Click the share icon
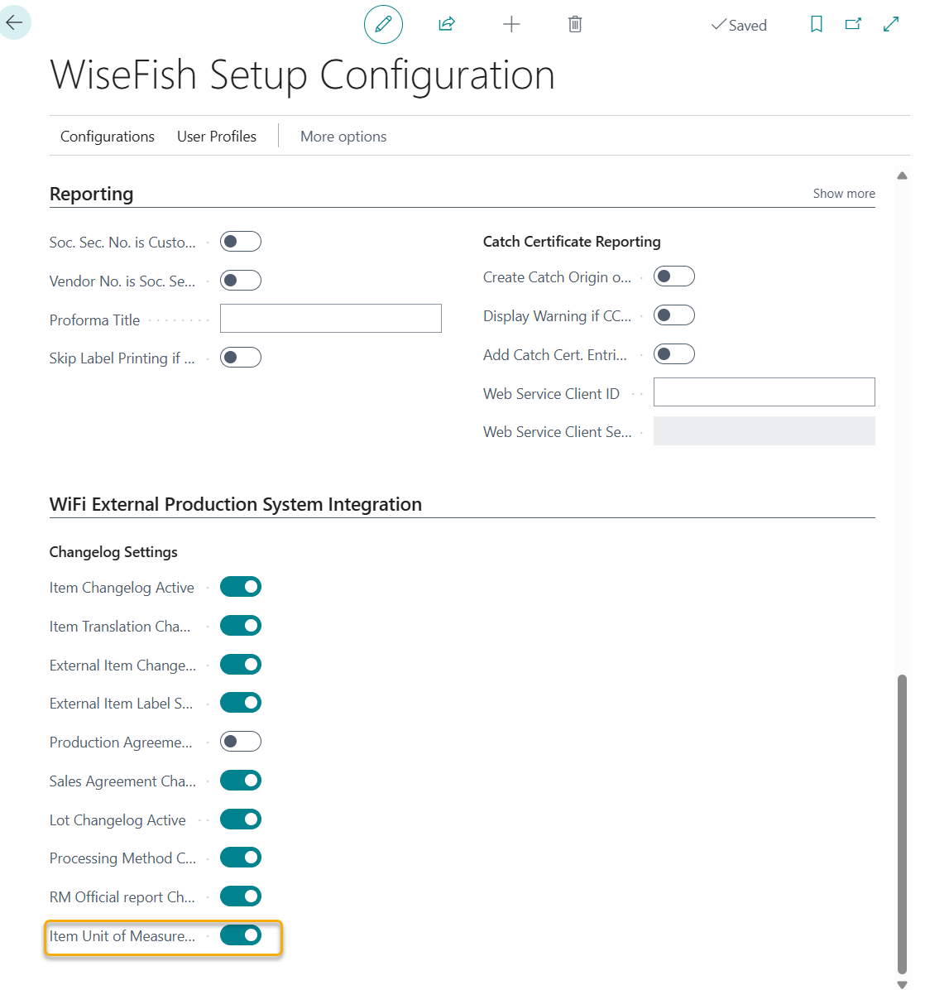The image size is (925, 990). [x=447, y=24]
